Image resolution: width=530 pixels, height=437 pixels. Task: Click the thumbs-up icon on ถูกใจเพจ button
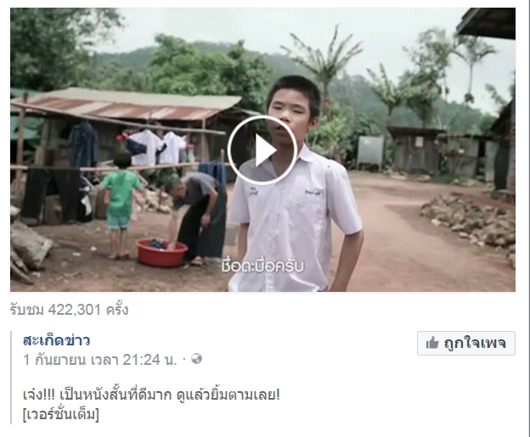pyautogui.click(x=432, y=343)
